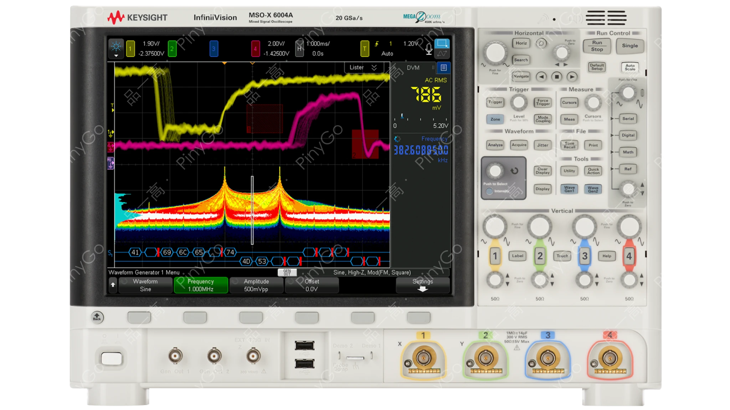
Task: Click the Gen Out indicator above the softkey menu
Action: click(x=287, y=272)
